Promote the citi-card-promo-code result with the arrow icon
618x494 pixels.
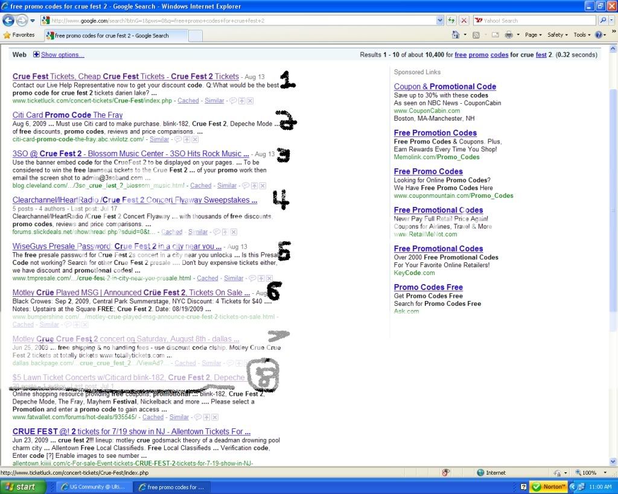pyautogui.click(x=187, y=139)
